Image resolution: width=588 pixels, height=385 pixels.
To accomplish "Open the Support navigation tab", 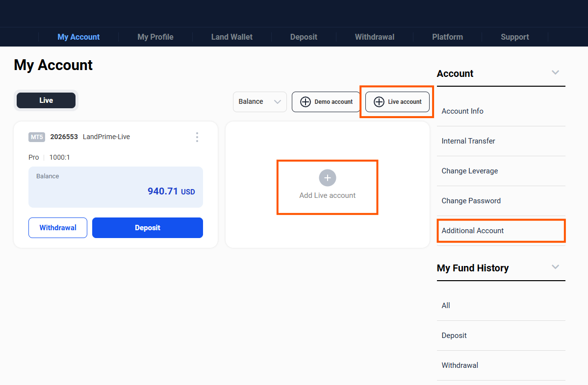I will click(514, 37).
